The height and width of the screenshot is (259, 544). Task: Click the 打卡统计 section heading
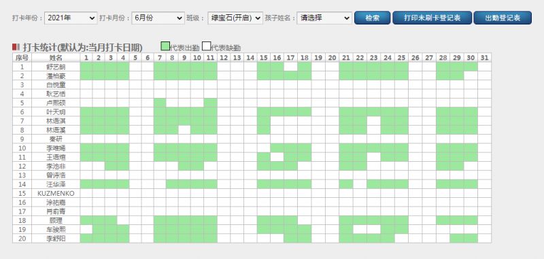(82, 47)
